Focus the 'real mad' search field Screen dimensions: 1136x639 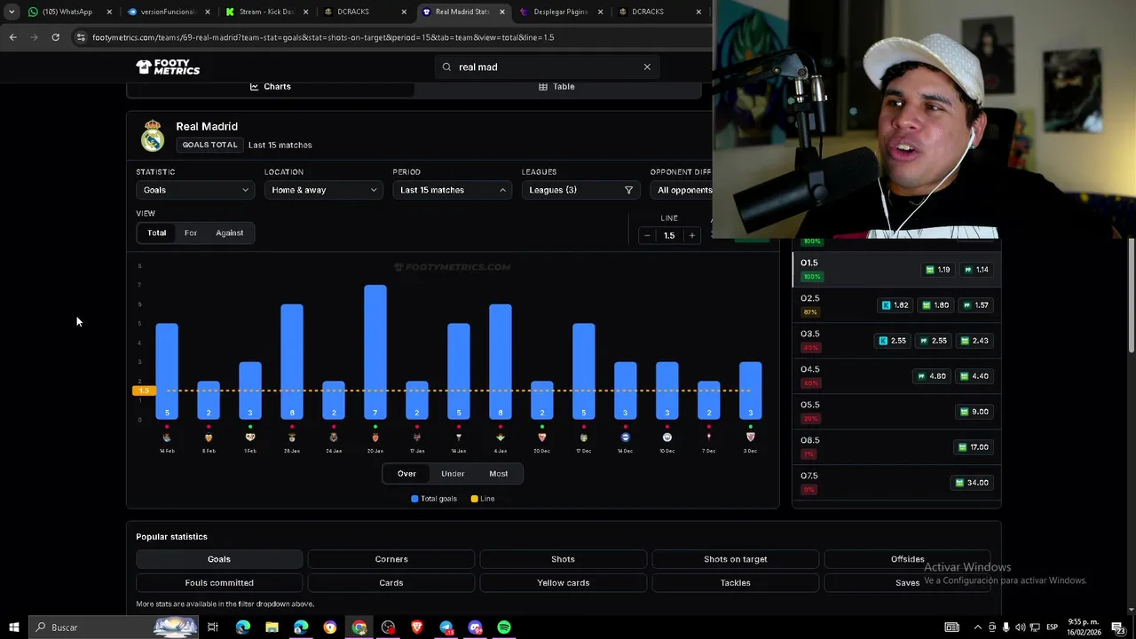(547, 67)
